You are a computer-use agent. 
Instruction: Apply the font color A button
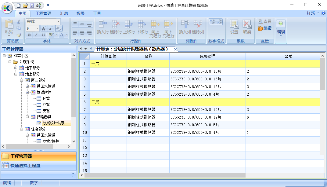62,35
